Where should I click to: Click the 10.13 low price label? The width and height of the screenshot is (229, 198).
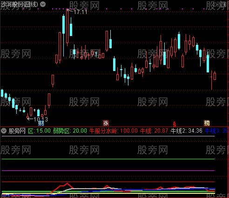tap(40, 119)
